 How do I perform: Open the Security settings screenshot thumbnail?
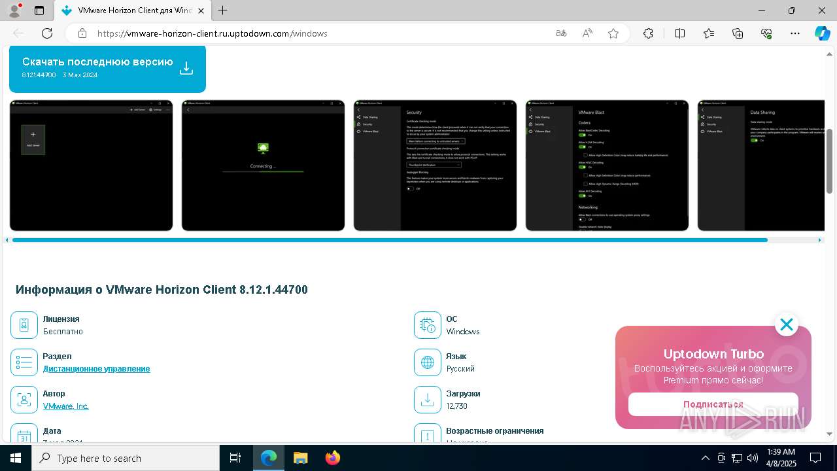pos(435,166)
